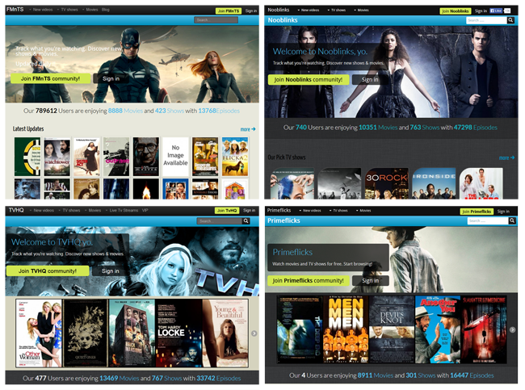
Task: Click the Nooblinks search field
Action: 486,20
